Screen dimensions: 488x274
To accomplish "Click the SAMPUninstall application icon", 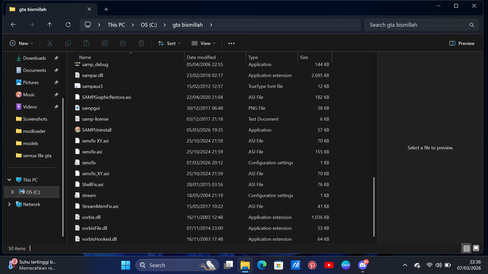I will coord(77,130).
